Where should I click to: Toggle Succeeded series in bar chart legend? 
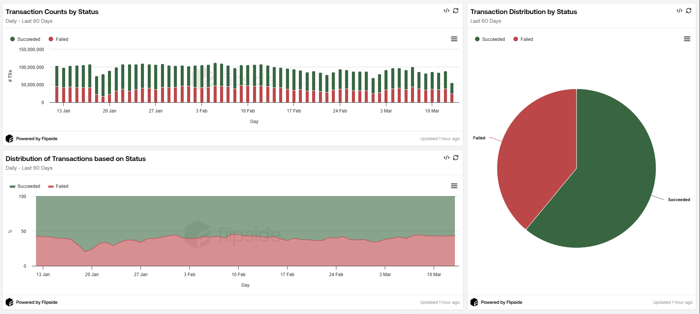tap(25, 39)
